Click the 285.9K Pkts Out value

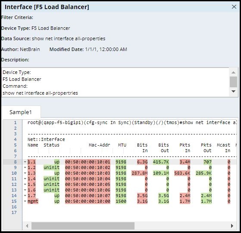pos(203,173)
